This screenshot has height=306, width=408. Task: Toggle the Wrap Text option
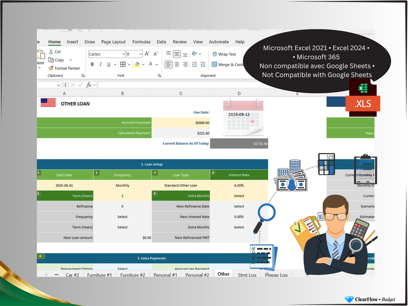tap(224, 54)
